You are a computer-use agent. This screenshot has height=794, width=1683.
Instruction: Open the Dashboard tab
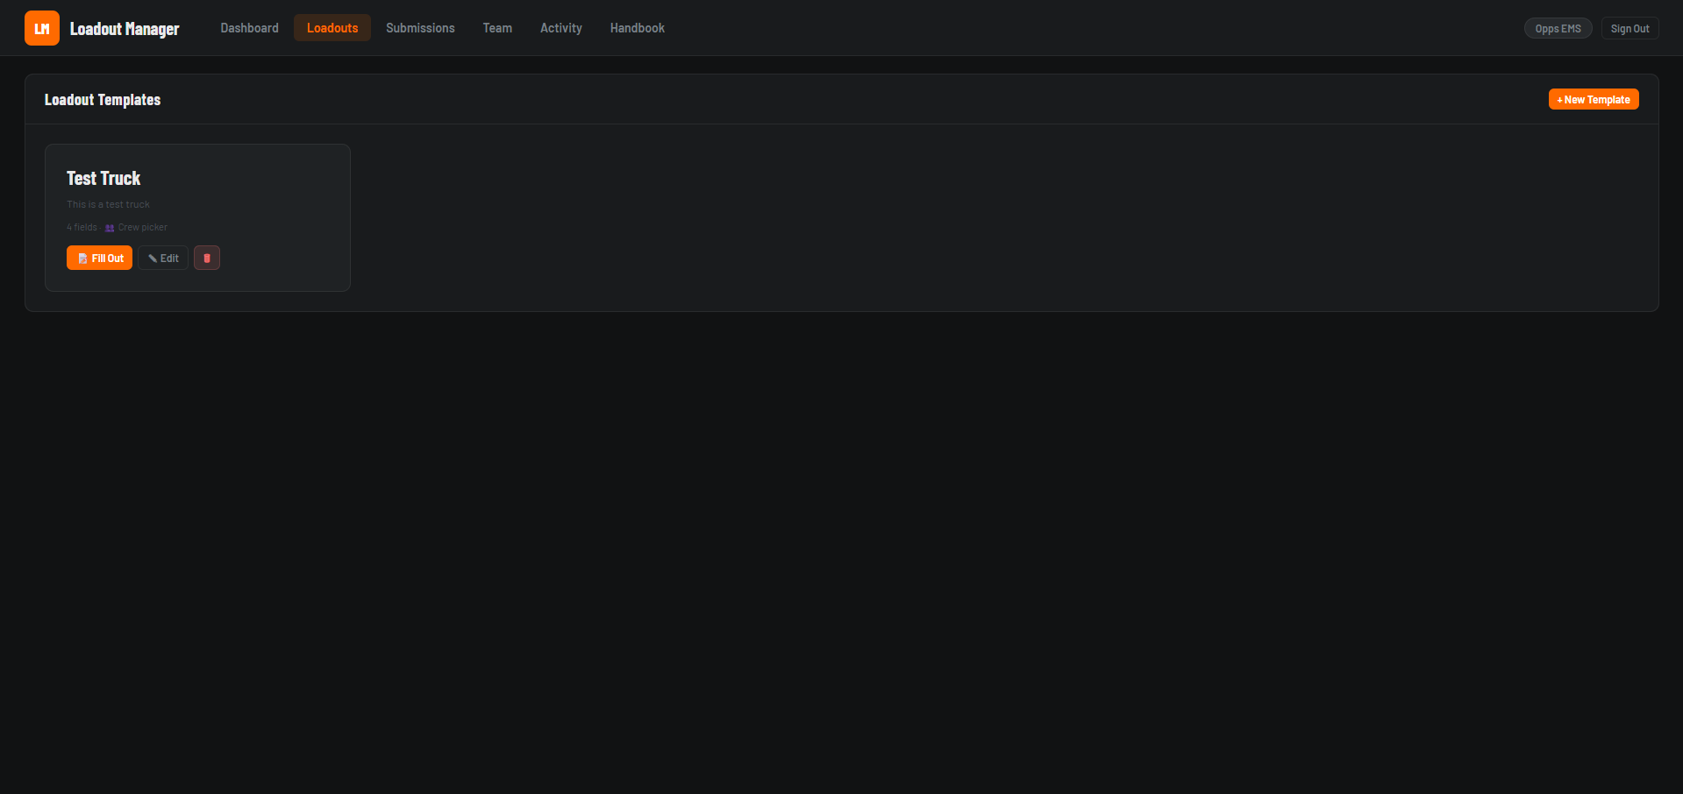249,28
